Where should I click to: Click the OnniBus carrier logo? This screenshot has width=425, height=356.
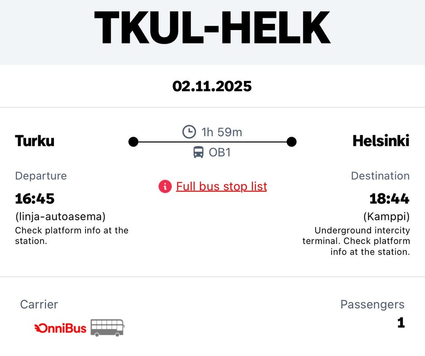(x=61, y=328)
